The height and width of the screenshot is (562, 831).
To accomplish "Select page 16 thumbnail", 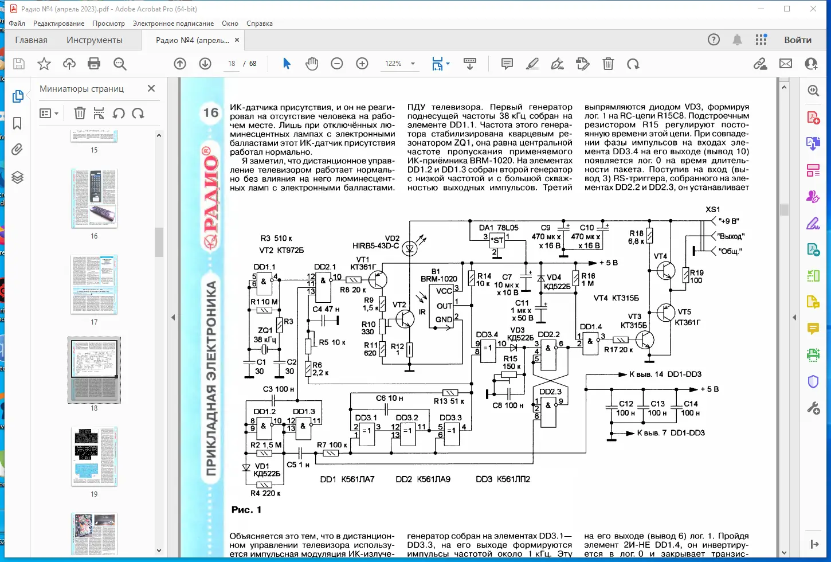I will (x=94, y=199).
